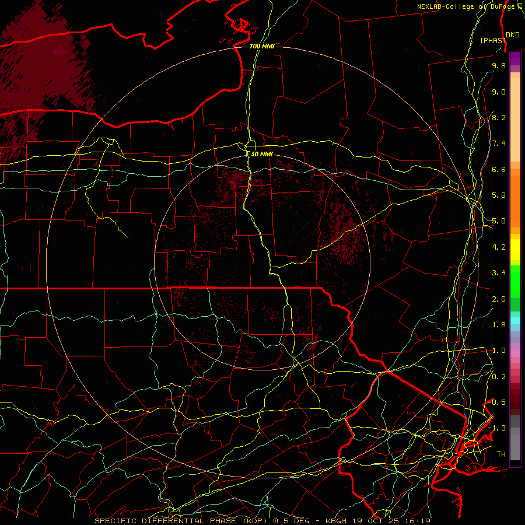Click the 1.0 value on the color scale

coord(499,351)
